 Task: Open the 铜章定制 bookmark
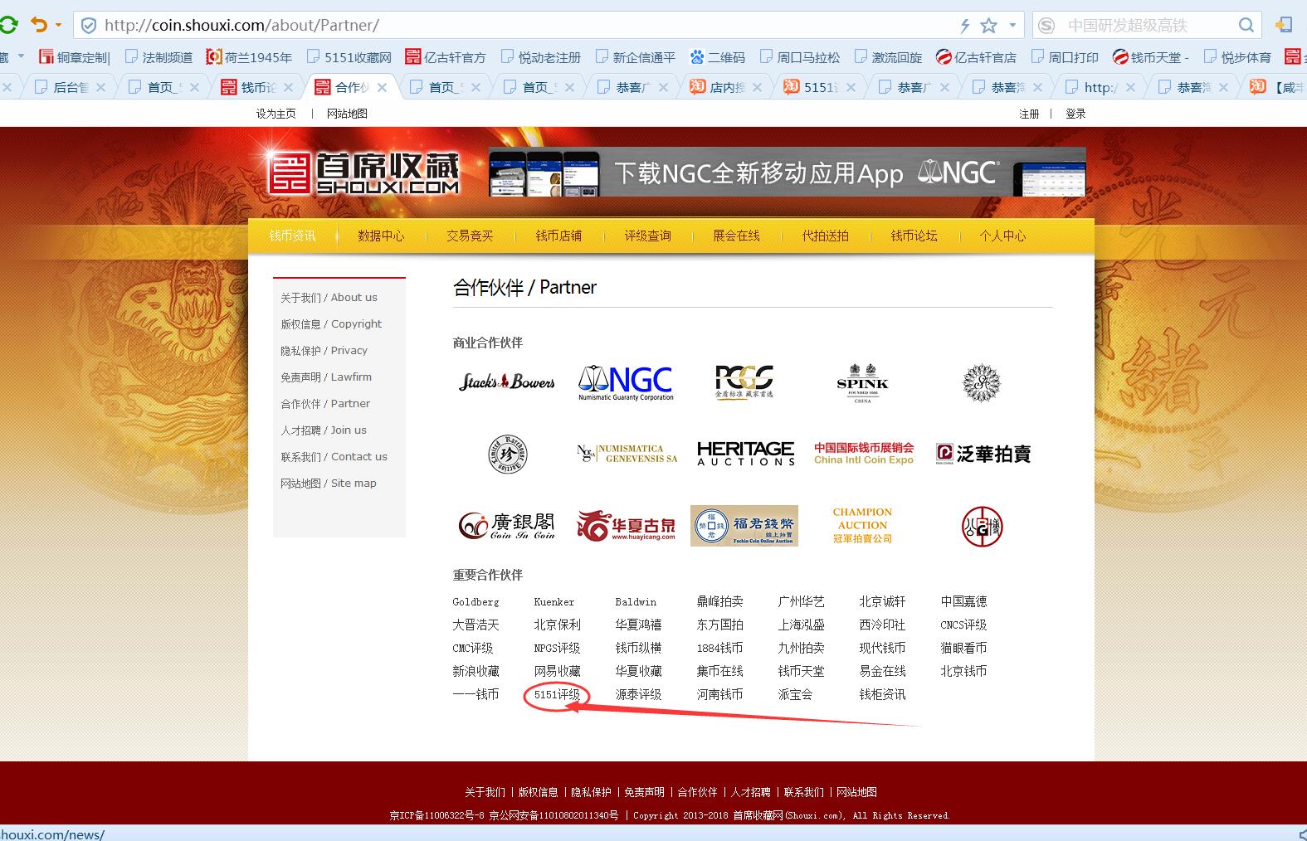tap(75, 57)
